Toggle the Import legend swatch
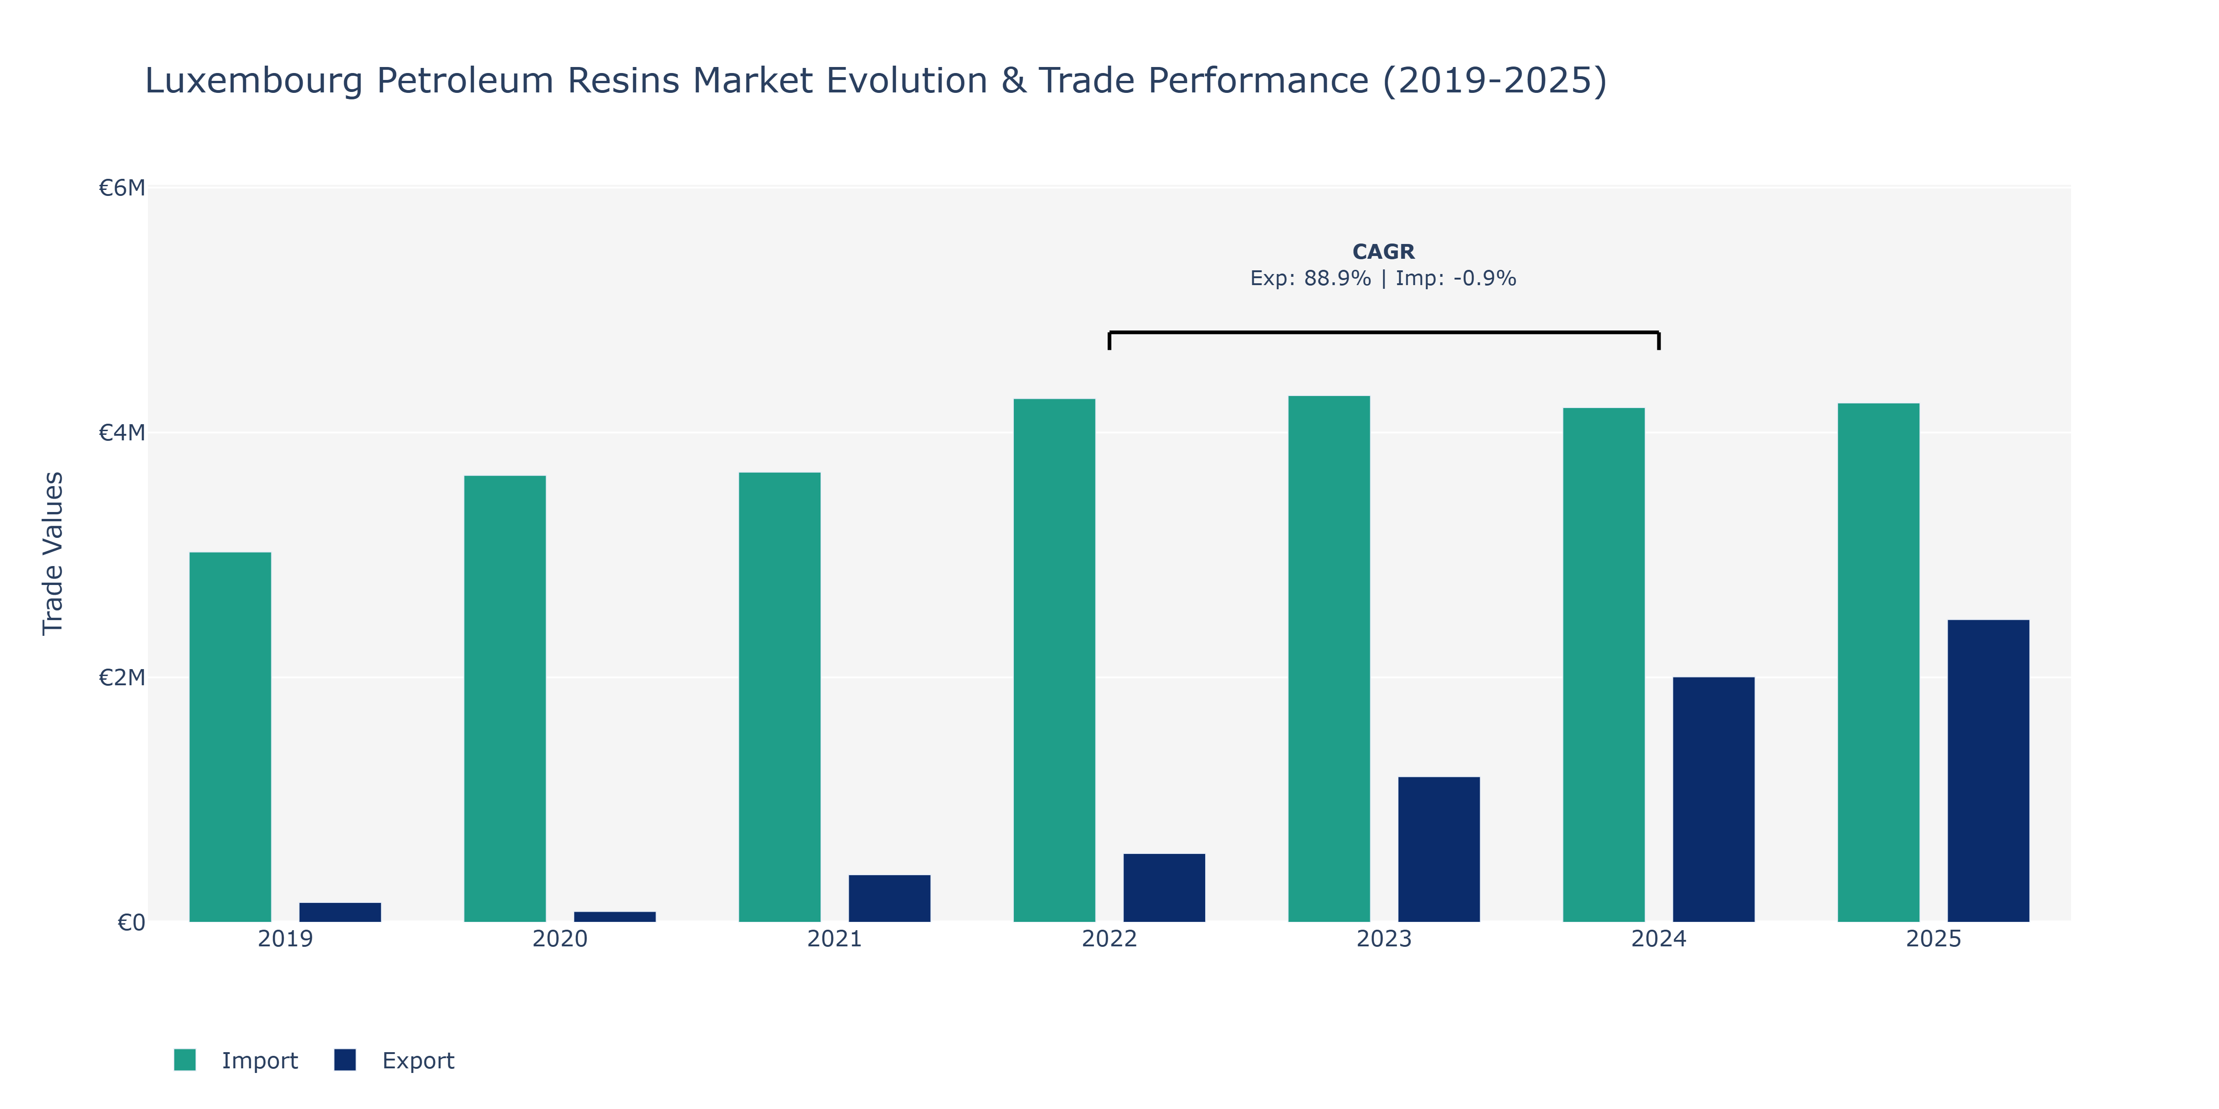Screen dimensions: 2219x1109 tap(184, 1060)
